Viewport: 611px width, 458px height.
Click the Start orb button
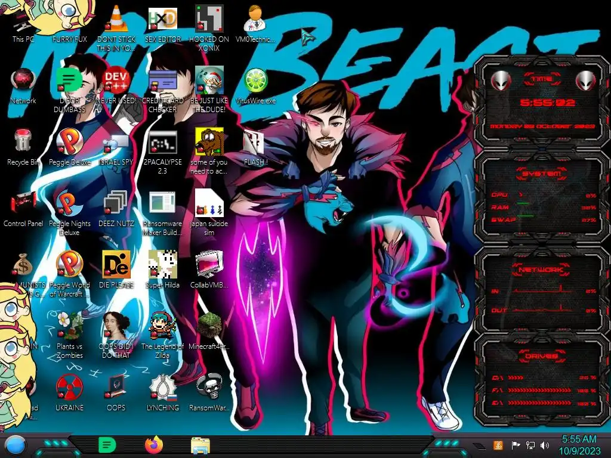(15, 445)
